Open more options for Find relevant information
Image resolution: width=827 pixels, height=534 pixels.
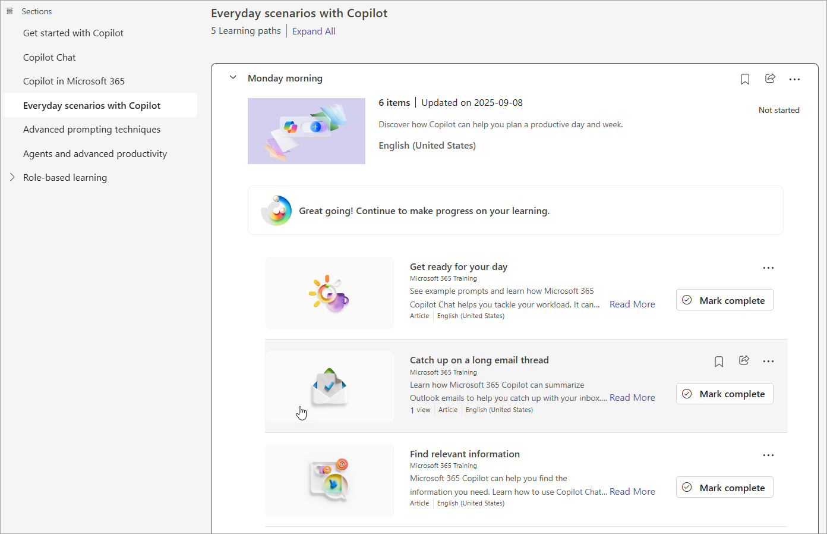(768, 455)
